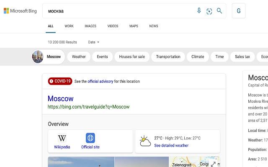Open the Date filter dropdown
Image resolution: width=268 pixels, height=167 pixels.
point(94,42)
